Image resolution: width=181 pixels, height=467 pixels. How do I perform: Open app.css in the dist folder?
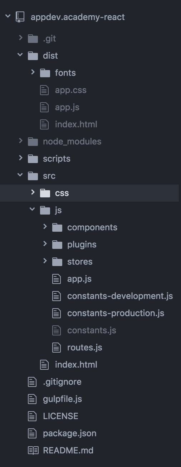(71, 90)
